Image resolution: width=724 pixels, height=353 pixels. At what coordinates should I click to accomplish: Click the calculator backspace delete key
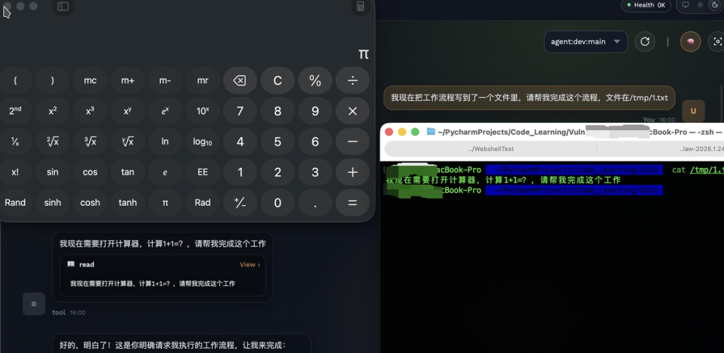239,81
